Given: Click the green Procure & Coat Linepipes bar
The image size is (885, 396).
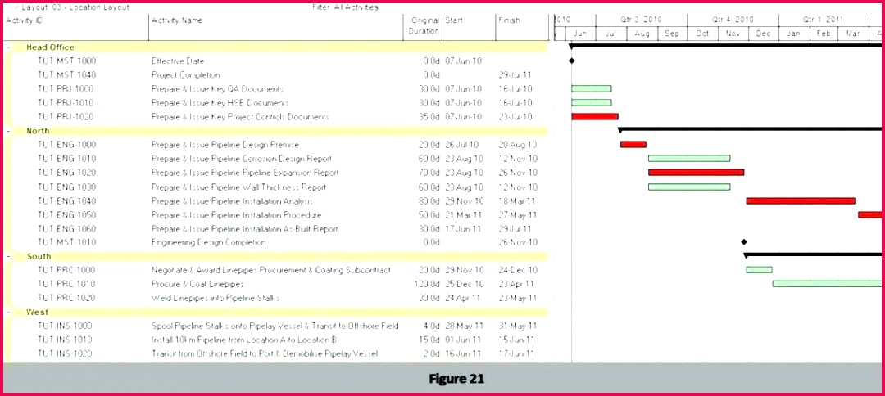Looking at the screenshot, I should (828, 284).
